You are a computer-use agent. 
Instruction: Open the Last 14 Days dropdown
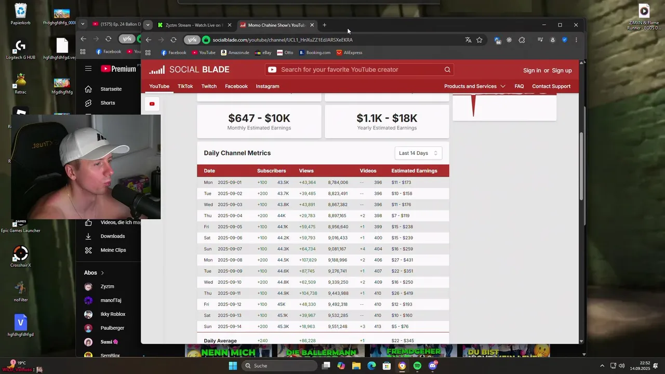[x=418, y=153]
